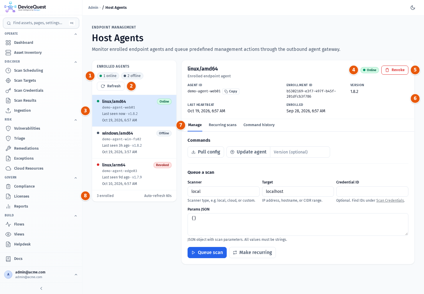Click the Credential ID field

[372, 191]
